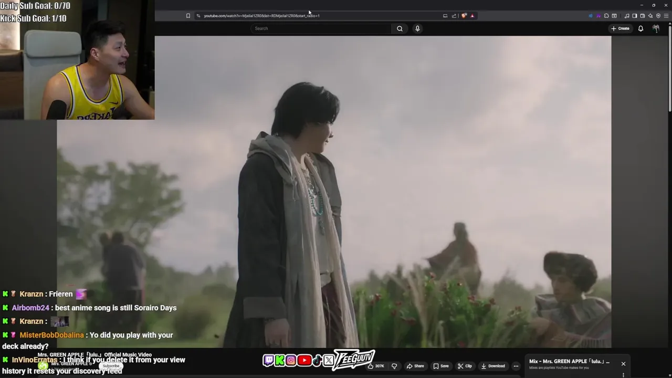This screenshot has height=378, width=672.
Task: Open the VPN shield icon
Action: pos(658,16)
